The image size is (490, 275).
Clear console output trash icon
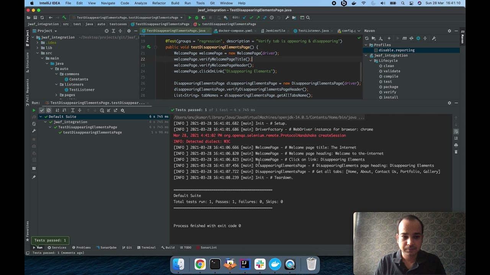click(456, 152)
